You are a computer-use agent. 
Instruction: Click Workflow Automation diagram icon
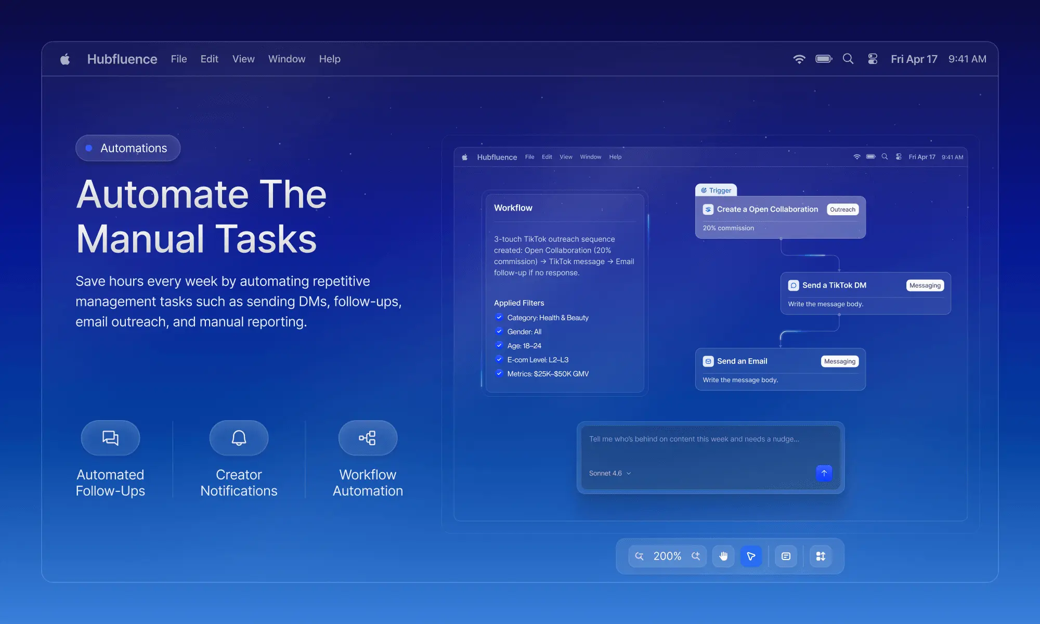pos(368,438)
